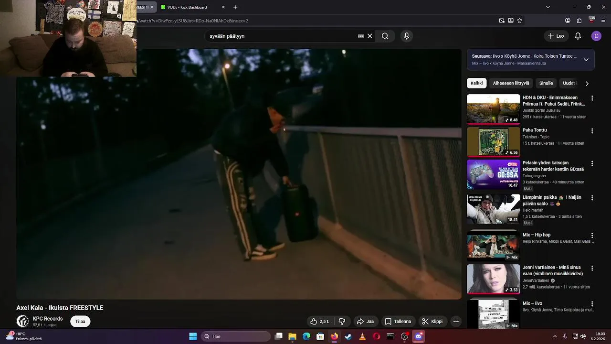Image resolution: width=611 pixels, height=344 pixels.
Task: Open taskbar weather widget showing -10°C
Action: [24, 336]
